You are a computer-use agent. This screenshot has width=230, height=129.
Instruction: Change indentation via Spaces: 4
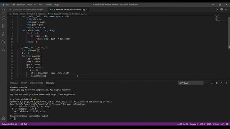[x=194, y=124]
